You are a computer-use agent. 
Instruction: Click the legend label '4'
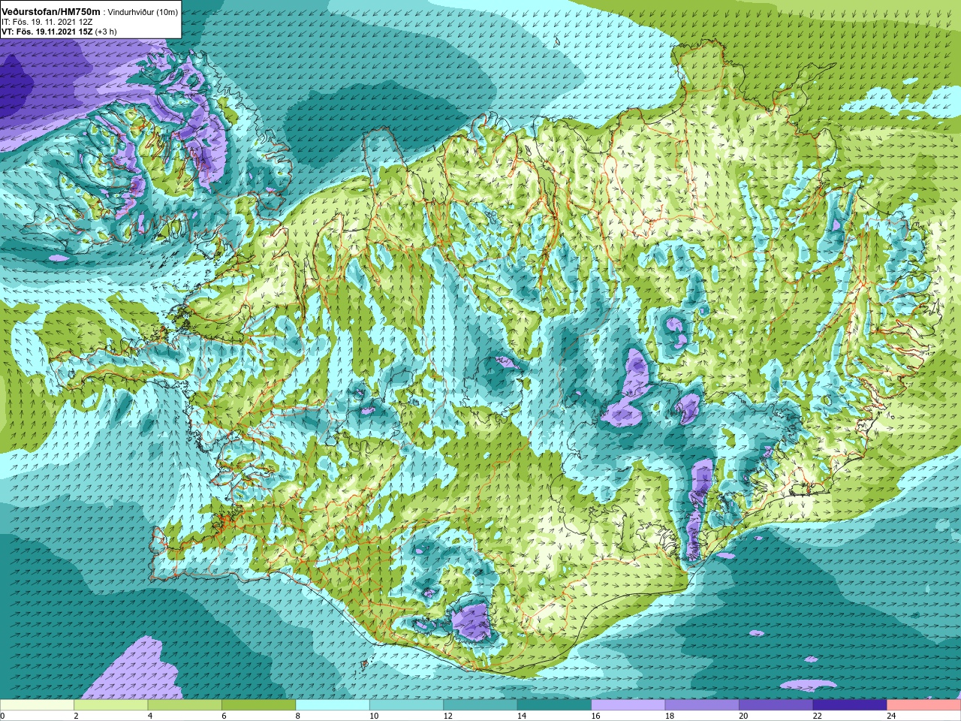tap(149, 716)
